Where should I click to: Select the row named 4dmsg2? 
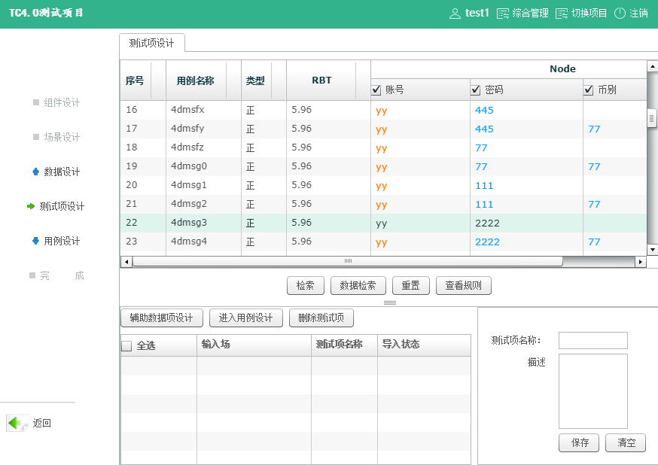coord(383,205)
